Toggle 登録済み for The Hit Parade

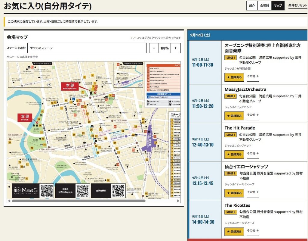[x=234, y=155]
